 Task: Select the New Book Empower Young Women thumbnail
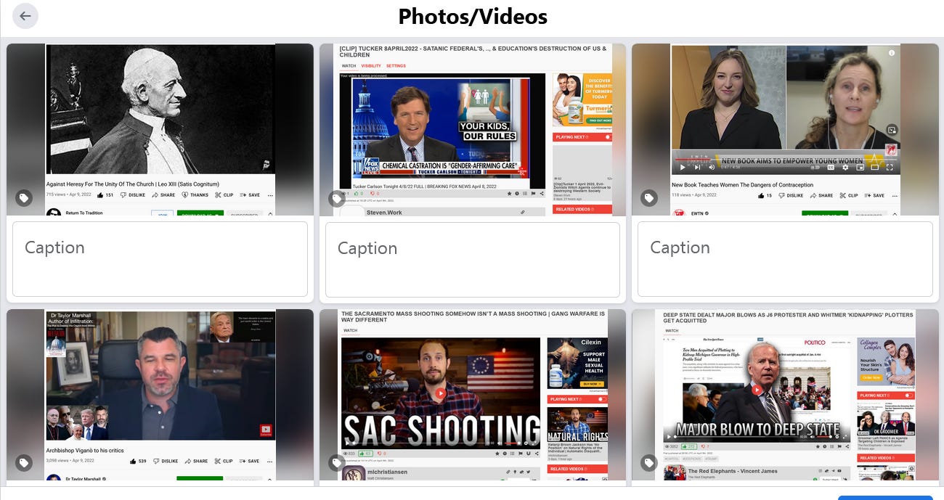pos(785,130)
